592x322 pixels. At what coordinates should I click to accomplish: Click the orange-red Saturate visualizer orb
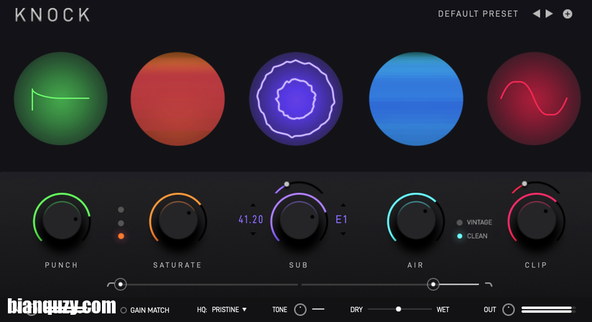point(177,98)
